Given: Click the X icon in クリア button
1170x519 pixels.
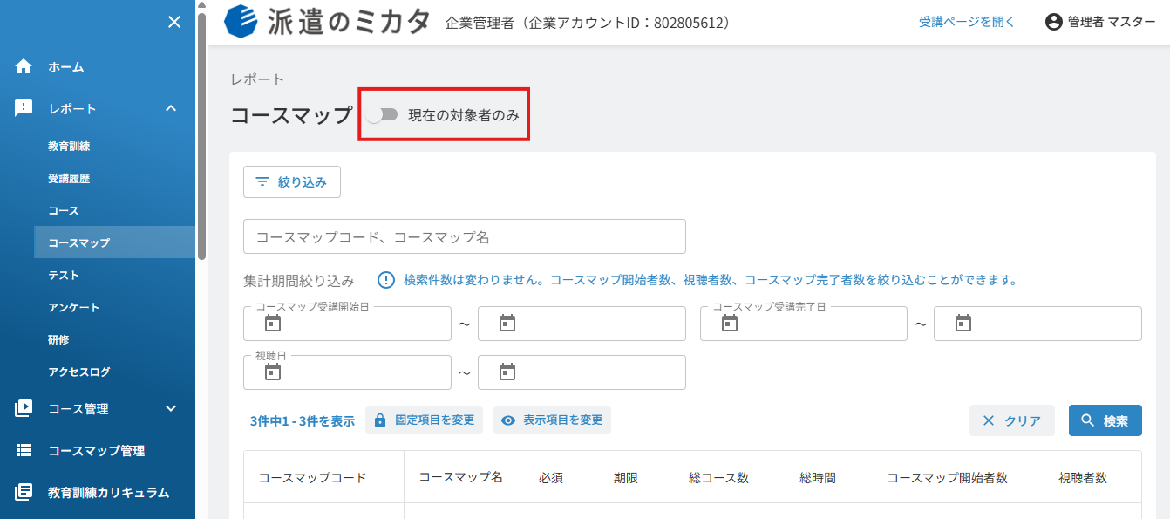Looking at the screenshot, I should pos(989,420).
